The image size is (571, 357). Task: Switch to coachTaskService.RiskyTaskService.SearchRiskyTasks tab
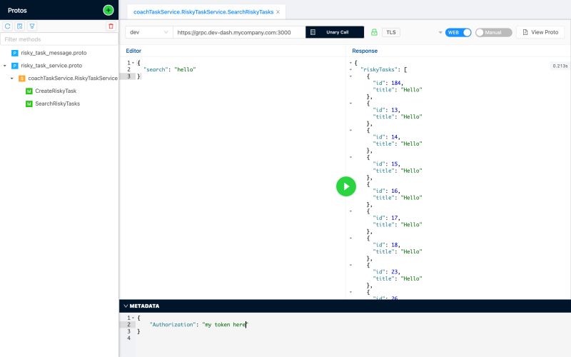click(203, 12)
